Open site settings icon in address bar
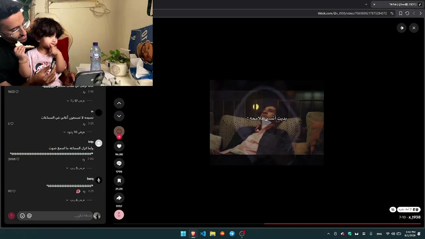The height and width of the screenshot is (239, 425). tap(392, 13)
